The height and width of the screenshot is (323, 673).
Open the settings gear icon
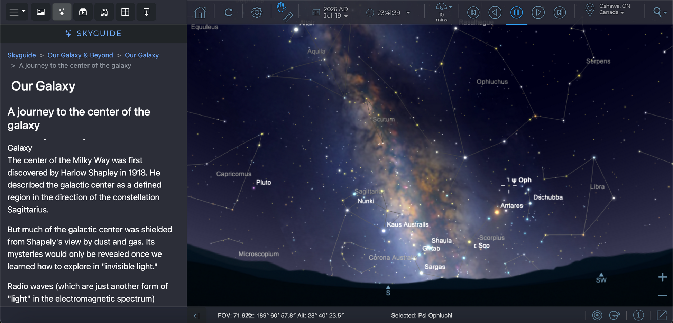257,12
